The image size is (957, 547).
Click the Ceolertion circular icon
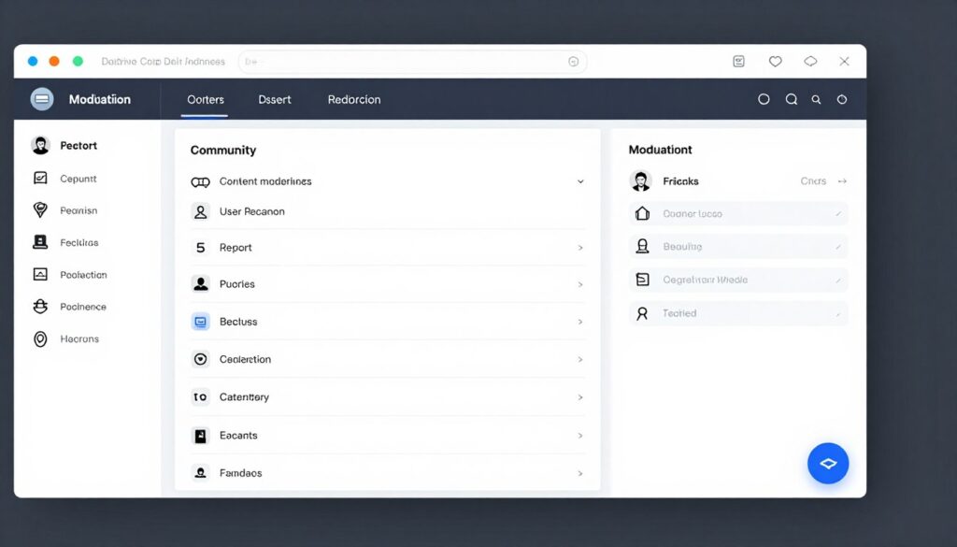coord(200,359)
